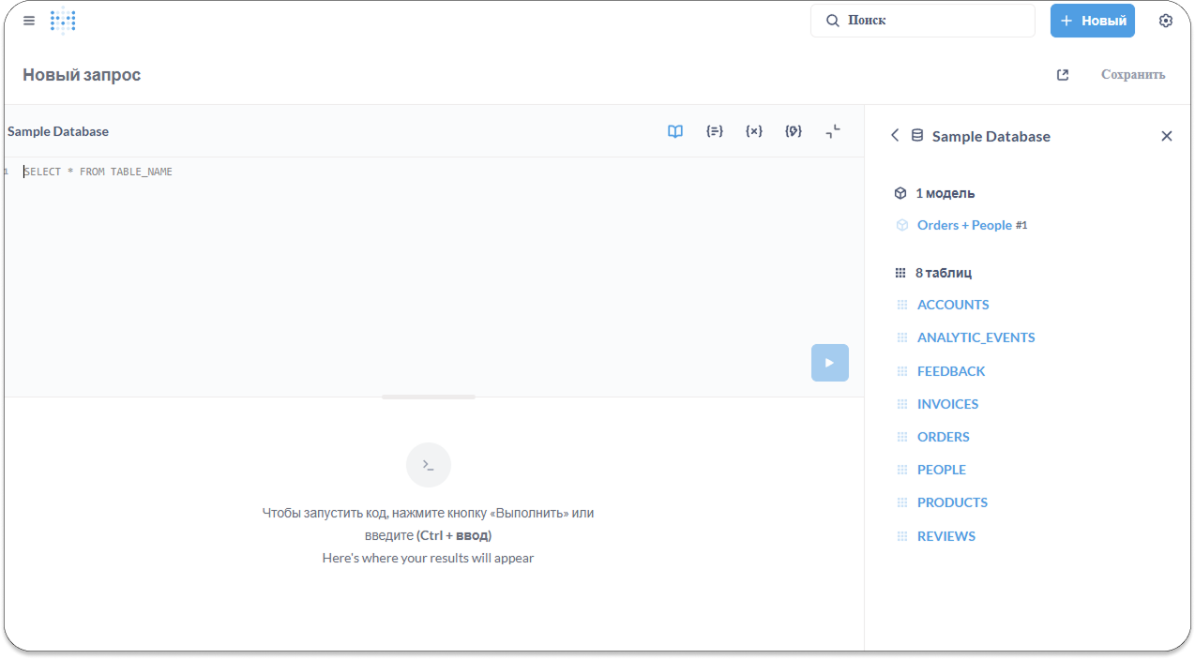
Task: Select the ACCOUNTS table
Action: tap(953, 305)
